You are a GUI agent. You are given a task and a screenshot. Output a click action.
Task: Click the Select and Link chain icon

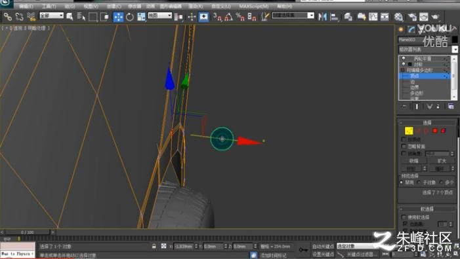pos(8,16)
